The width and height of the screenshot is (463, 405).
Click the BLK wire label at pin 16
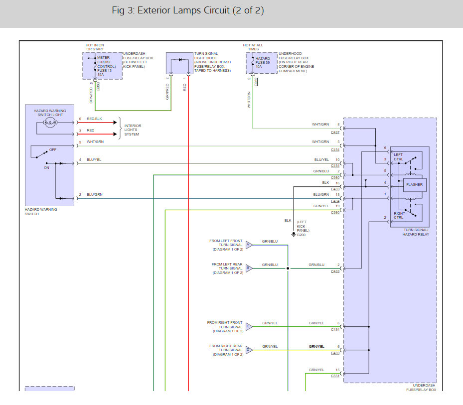[x=325, y=183]
